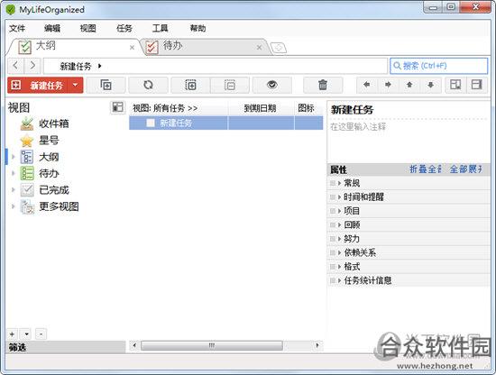Click the plus button above 筛选

(x=12, y=334)
